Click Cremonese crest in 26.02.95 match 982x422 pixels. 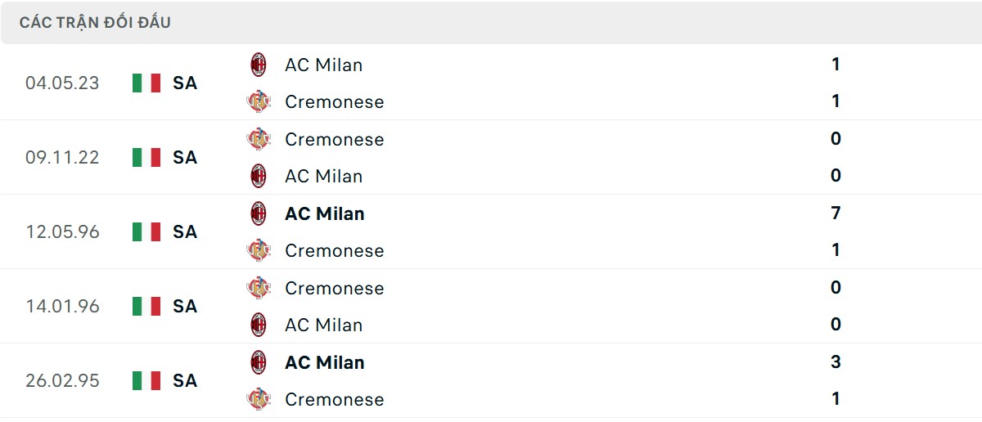259,399
